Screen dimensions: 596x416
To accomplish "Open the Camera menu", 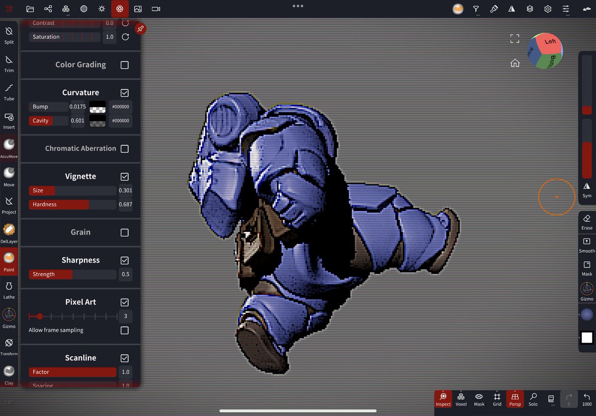I will tap(156, 9).
